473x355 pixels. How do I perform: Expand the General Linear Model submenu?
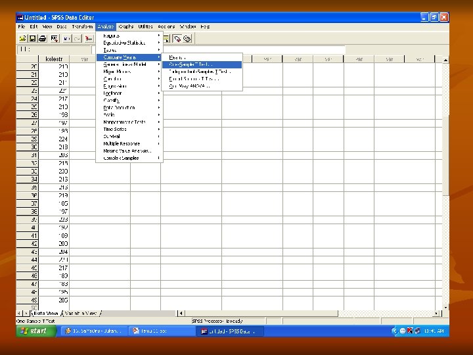coord(129,64)
